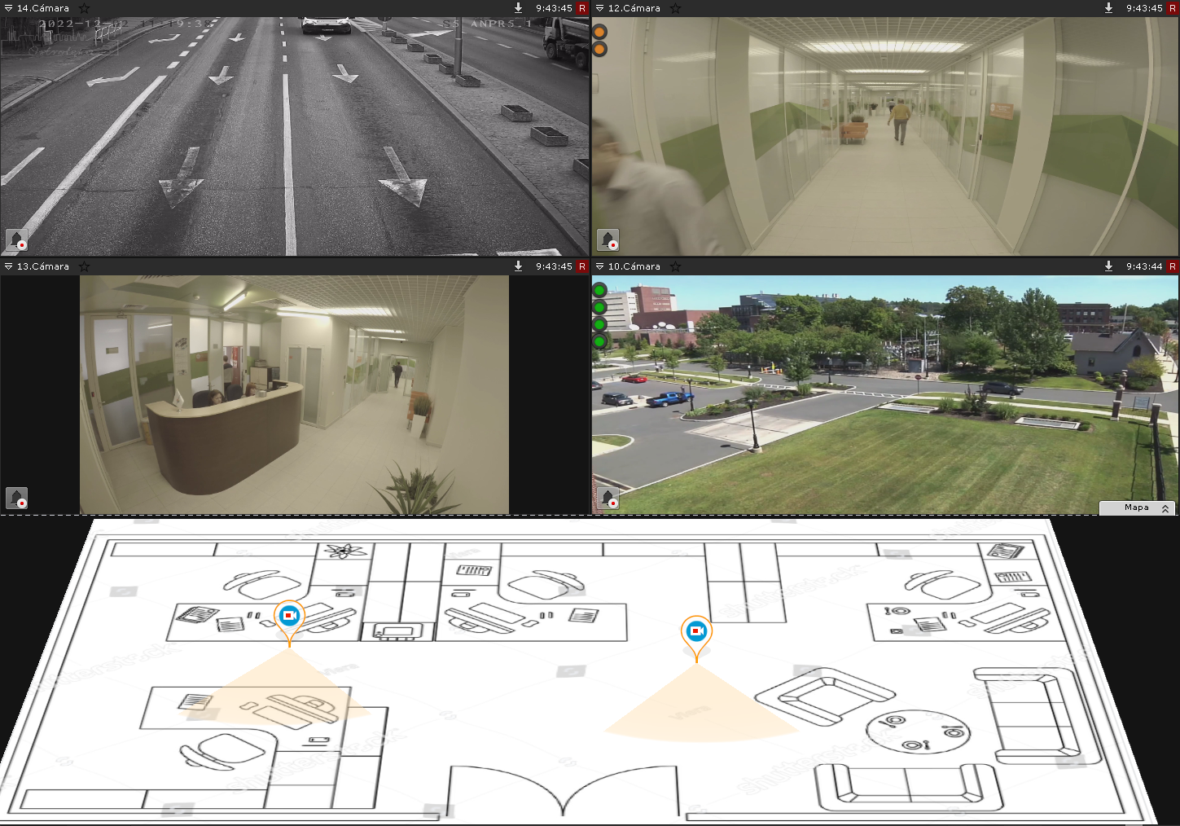Star 14.Cámara as a favorite

pyautogui.click(x=84, y=8)
